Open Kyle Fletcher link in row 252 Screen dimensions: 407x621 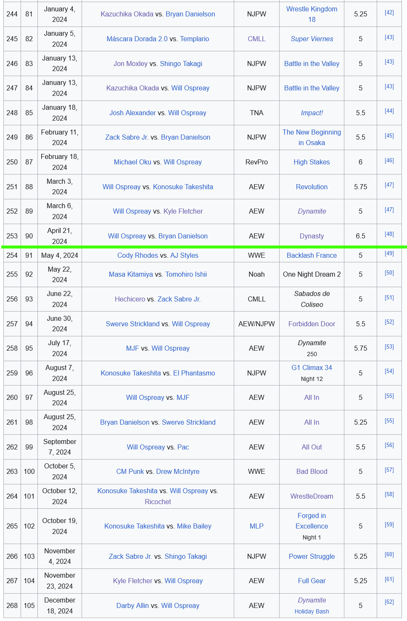[183, 211]
